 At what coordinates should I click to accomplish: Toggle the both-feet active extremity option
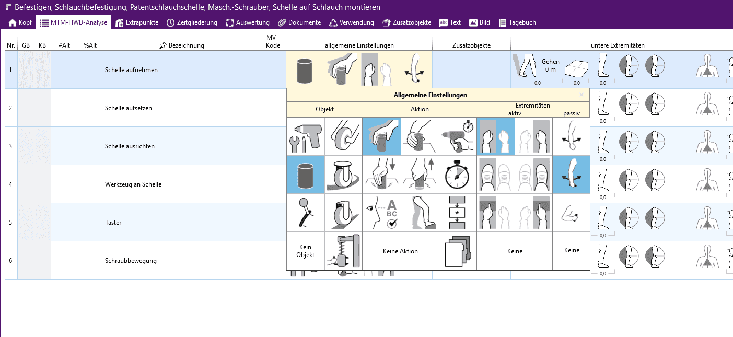(495, 175)
